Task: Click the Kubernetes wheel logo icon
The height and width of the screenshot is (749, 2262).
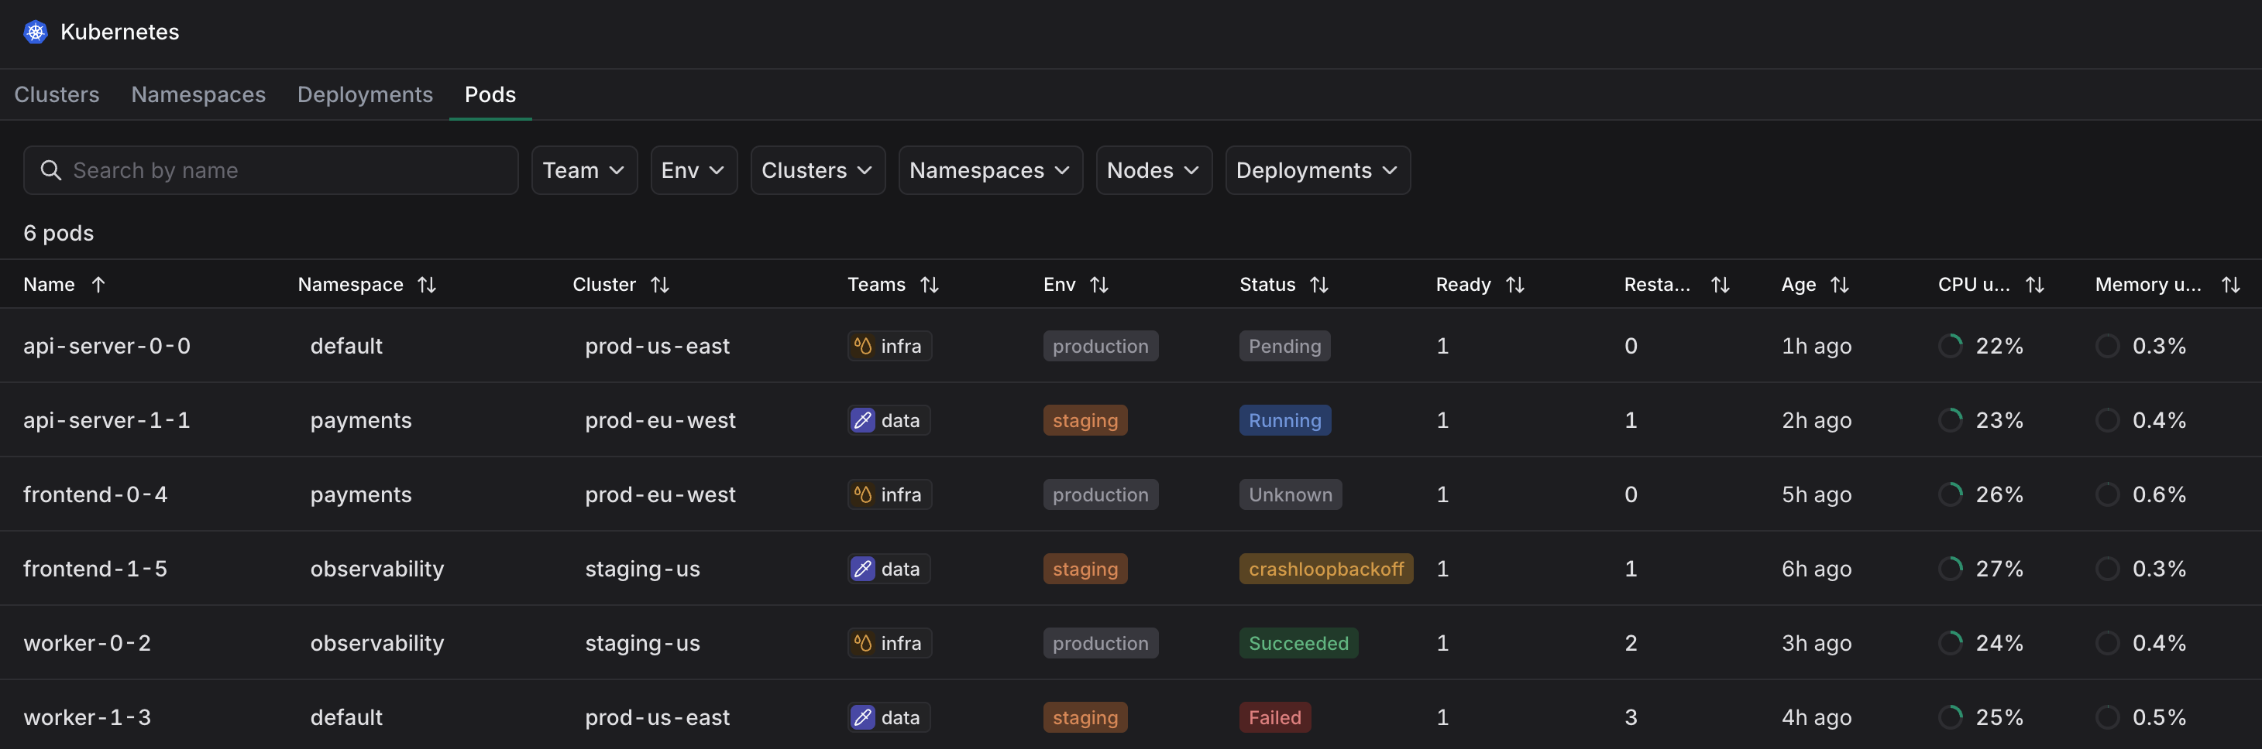Action: point(35,32)
